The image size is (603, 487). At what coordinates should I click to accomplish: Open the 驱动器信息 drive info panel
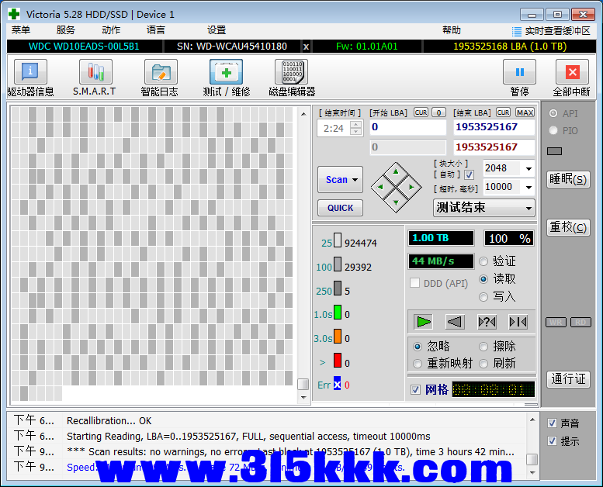click(x=30, y=73)
